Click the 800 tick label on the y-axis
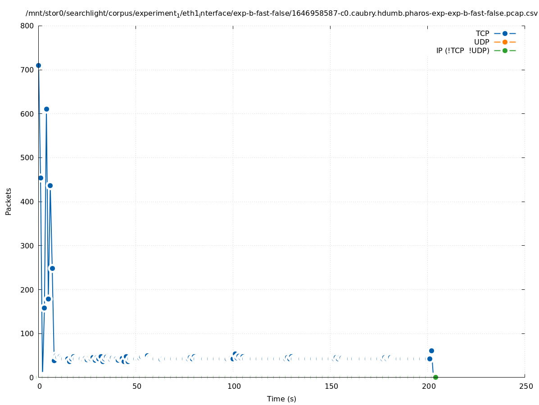The image size is (539, 405). pos(27,26)
